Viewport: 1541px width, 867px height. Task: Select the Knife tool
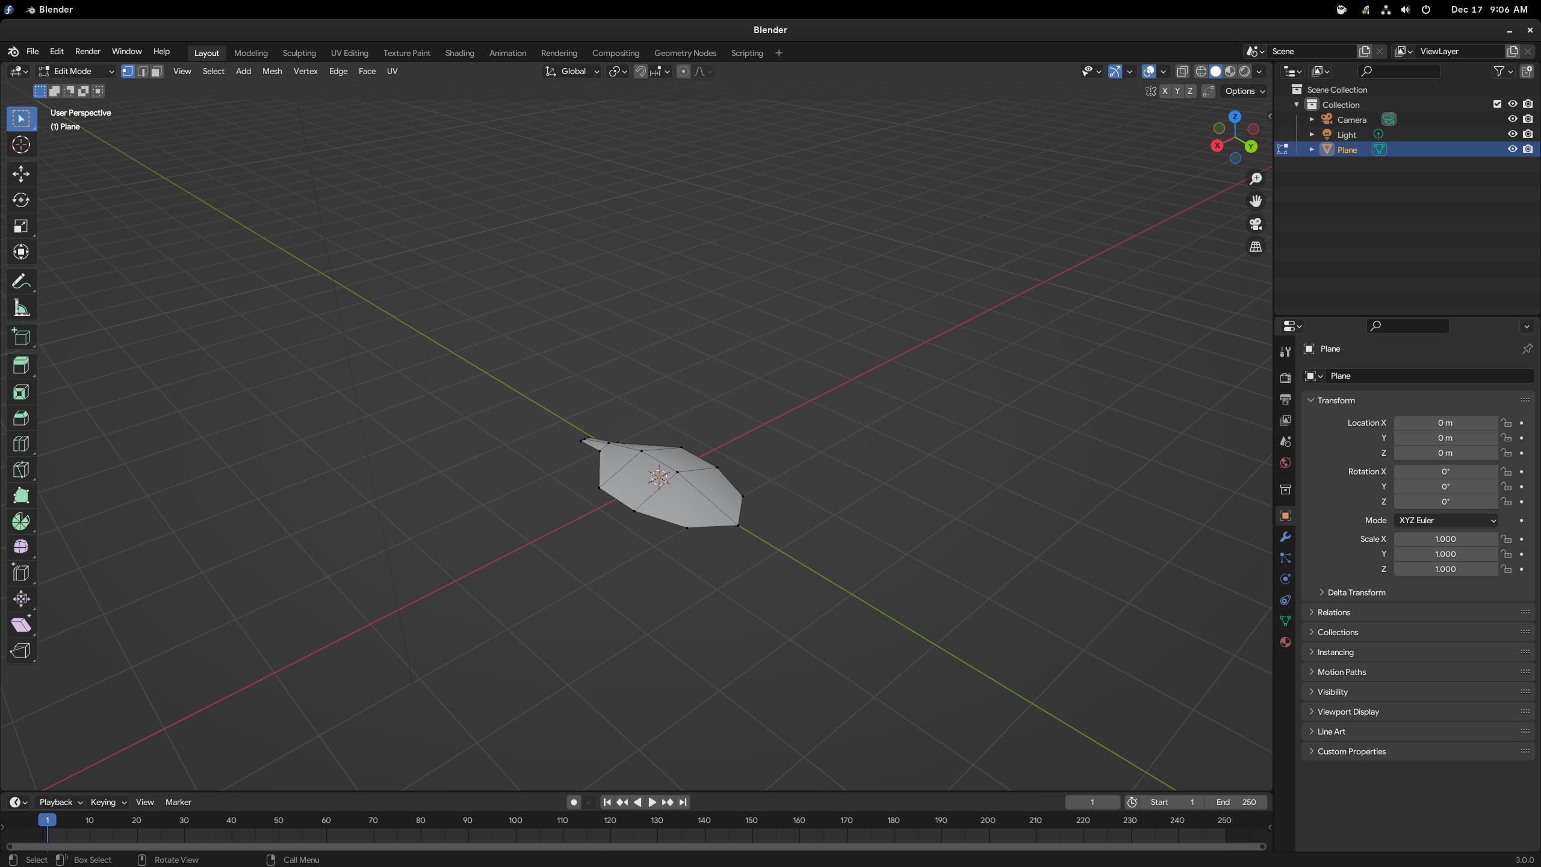click(x=21, y=470)
